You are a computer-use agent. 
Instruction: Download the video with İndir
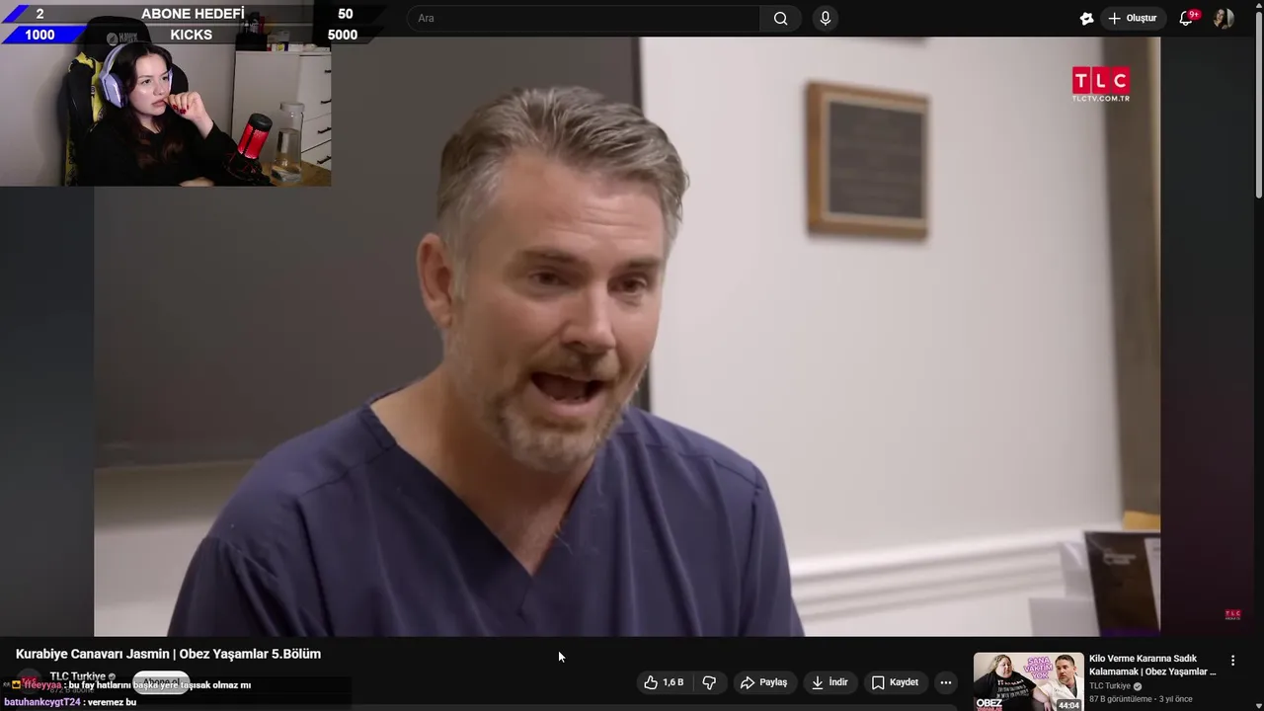(x=829, y=682)
